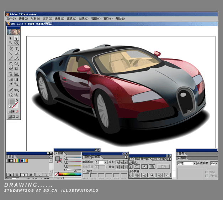The width and height of the screenshot is (223, 200).
Task: Select the Free Transform tool
Action: click(16, 68)
